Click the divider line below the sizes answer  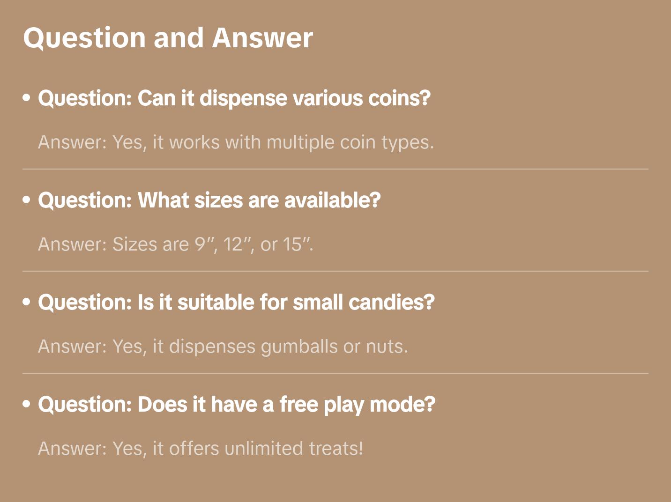click(x=335, y=271)
